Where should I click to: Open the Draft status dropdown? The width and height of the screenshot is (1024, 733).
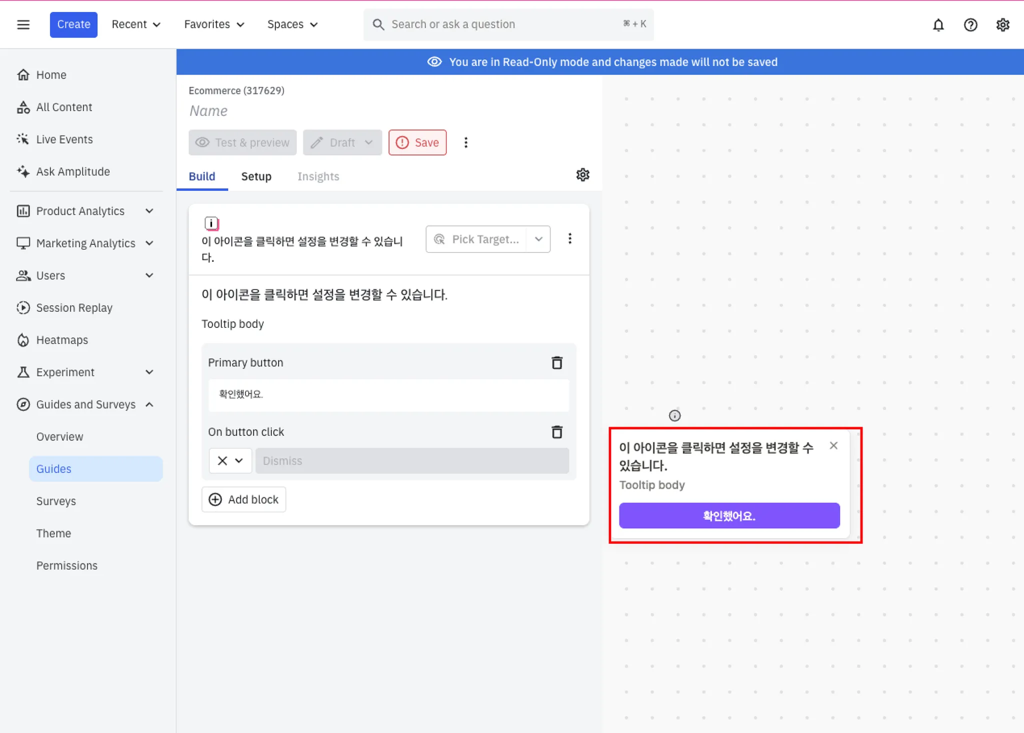tap(342, 142)
